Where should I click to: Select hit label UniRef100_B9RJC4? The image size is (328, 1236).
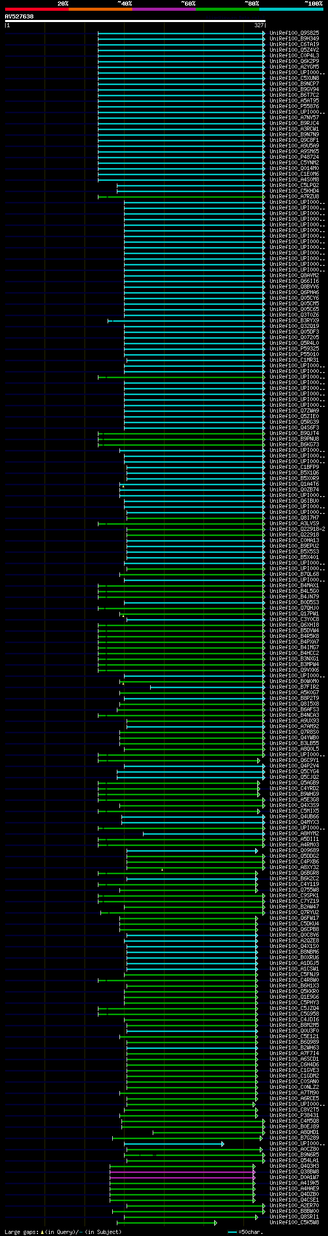point(294,123)
